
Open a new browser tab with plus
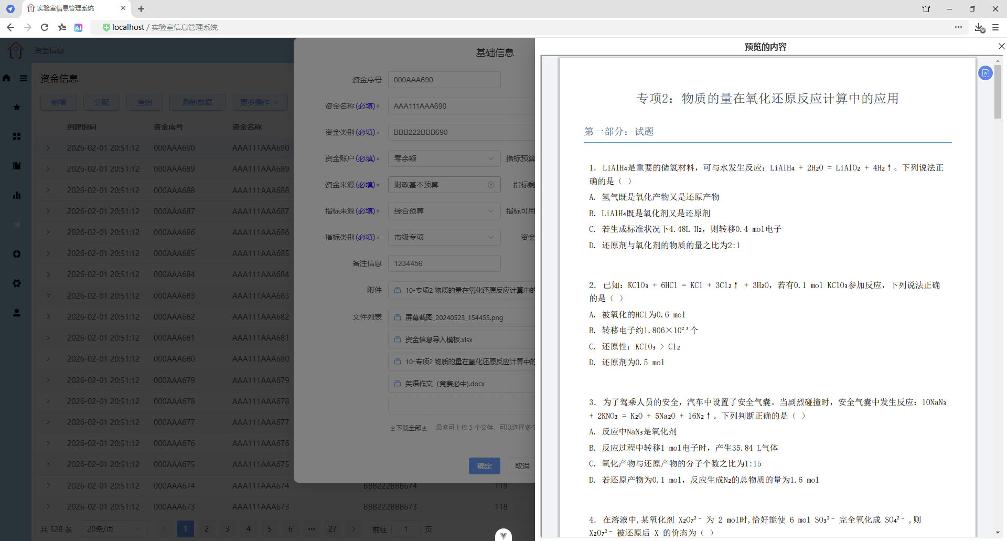[x=141, y=8]
